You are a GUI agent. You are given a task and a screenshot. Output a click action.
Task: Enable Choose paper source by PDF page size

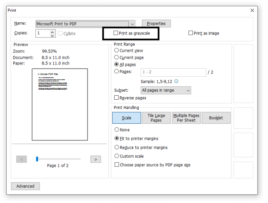coord(117,165)
